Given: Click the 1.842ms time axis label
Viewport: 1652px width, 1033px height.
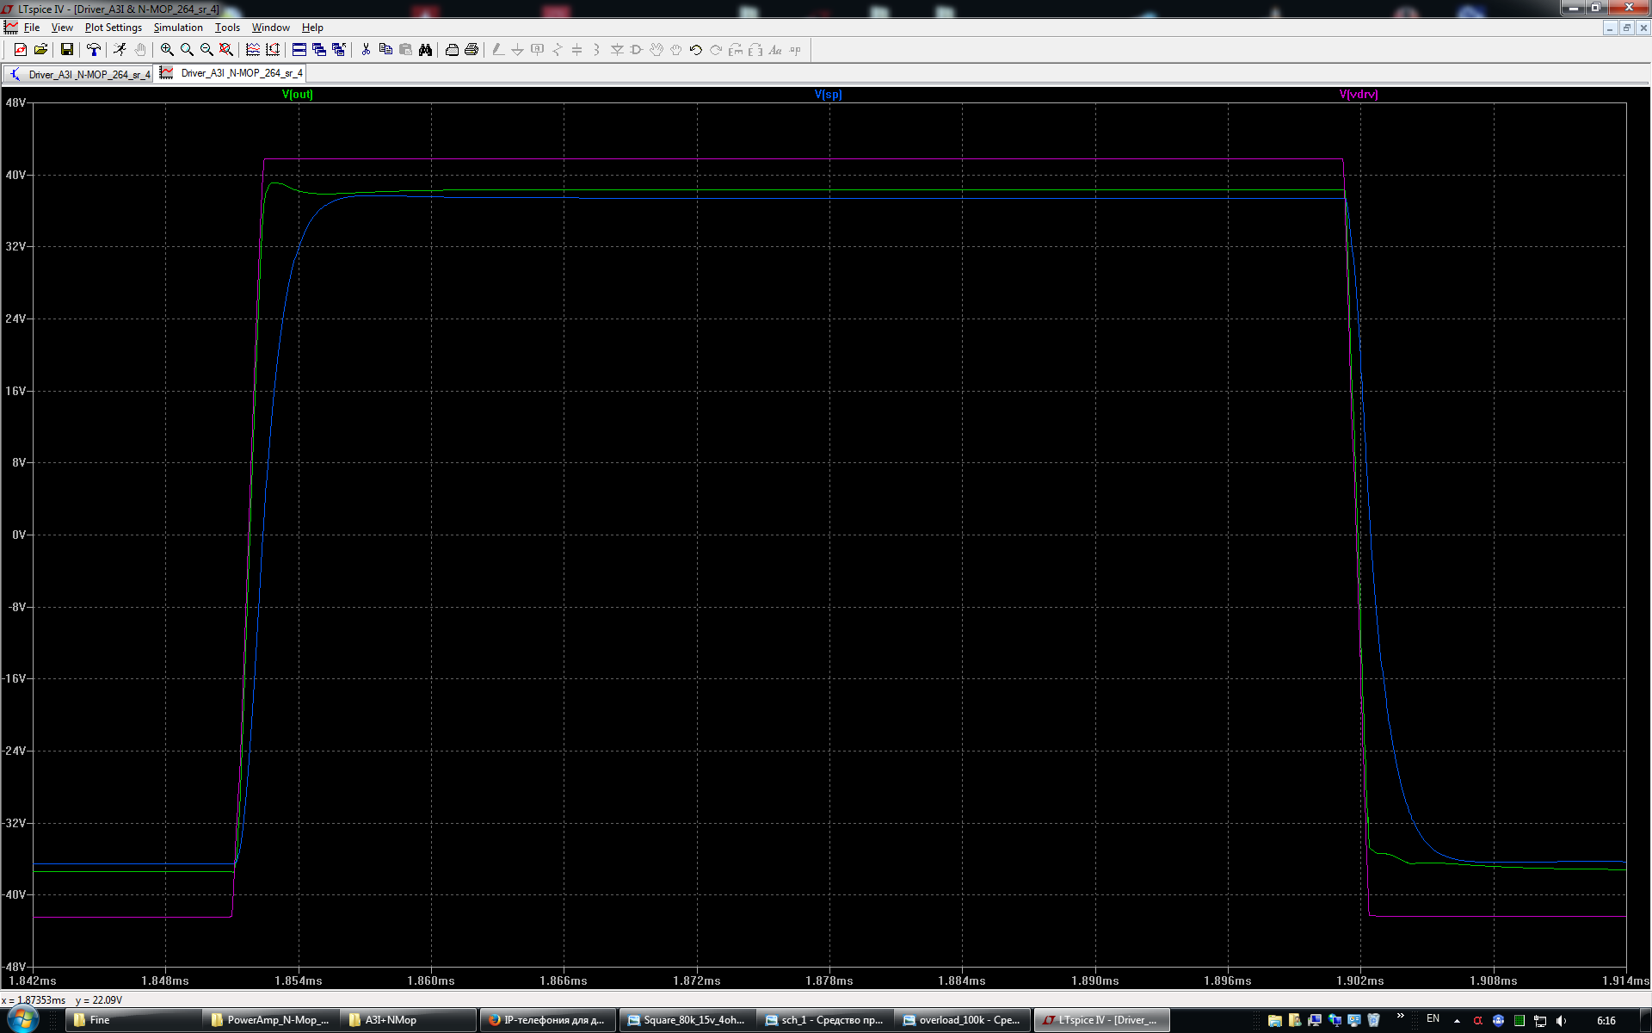Looking at the screenshot, I should [x=33, y=980].
